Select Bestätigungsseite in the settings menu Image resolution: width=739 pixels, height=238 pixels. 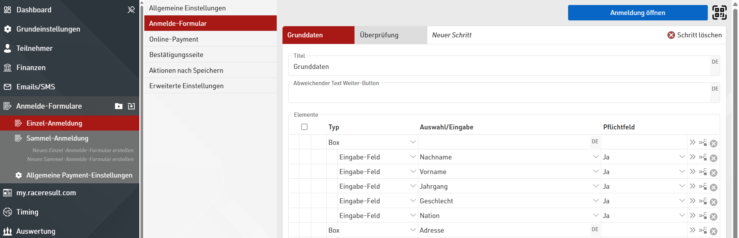210,55
